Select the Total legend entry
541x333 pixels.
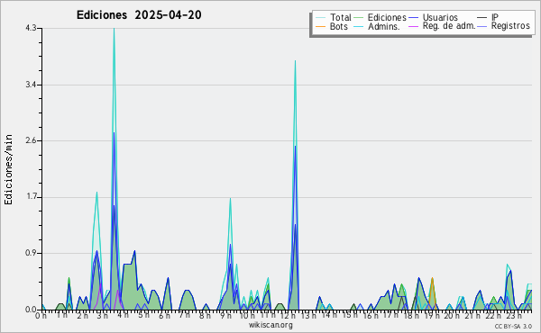[341, 17]
